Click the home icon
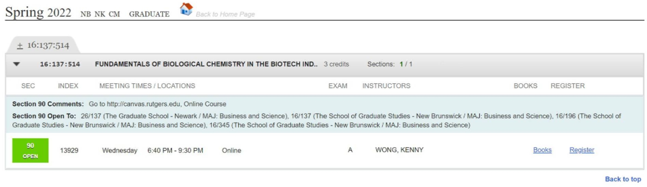Screen dimensions: 647x187 [x=186, y=9]
